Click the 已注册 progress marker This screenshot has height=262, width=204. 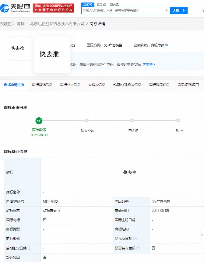[132, 120]
